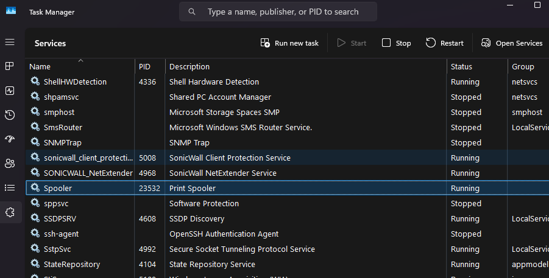Viewport: 549px width, 278px height.
Task: Click PID 5008 cell
Action: pyautogui.click(x=147, y=158)
